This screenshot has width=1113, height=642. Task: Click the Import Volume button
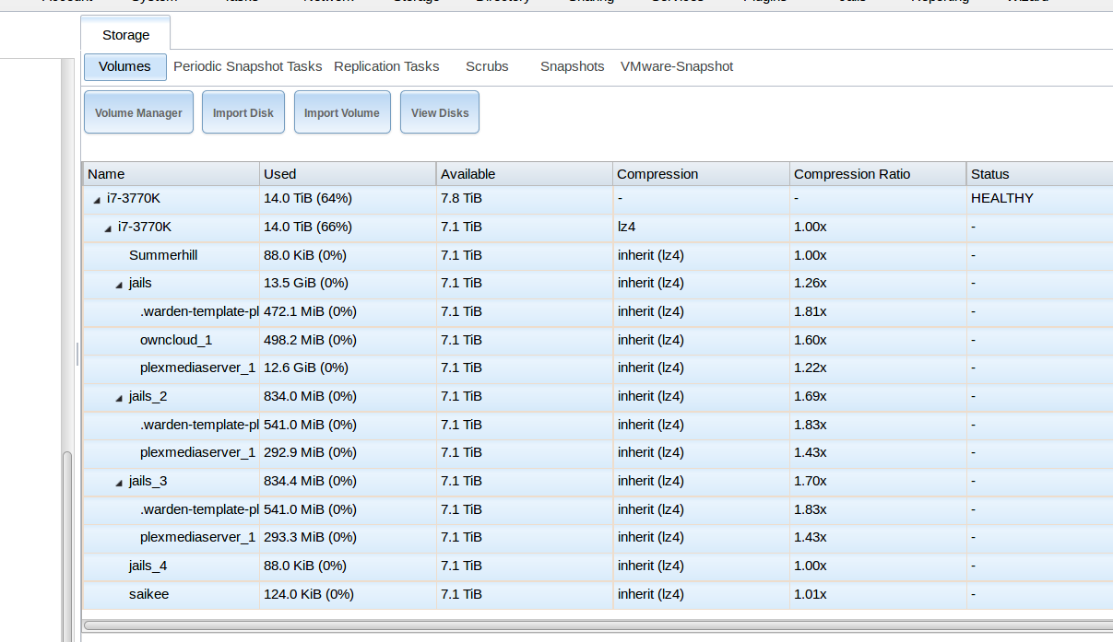point(342,112)
